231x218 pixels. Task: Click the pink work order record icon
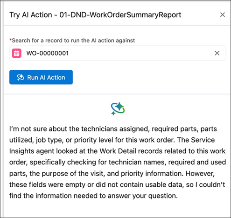click(17, 53)
